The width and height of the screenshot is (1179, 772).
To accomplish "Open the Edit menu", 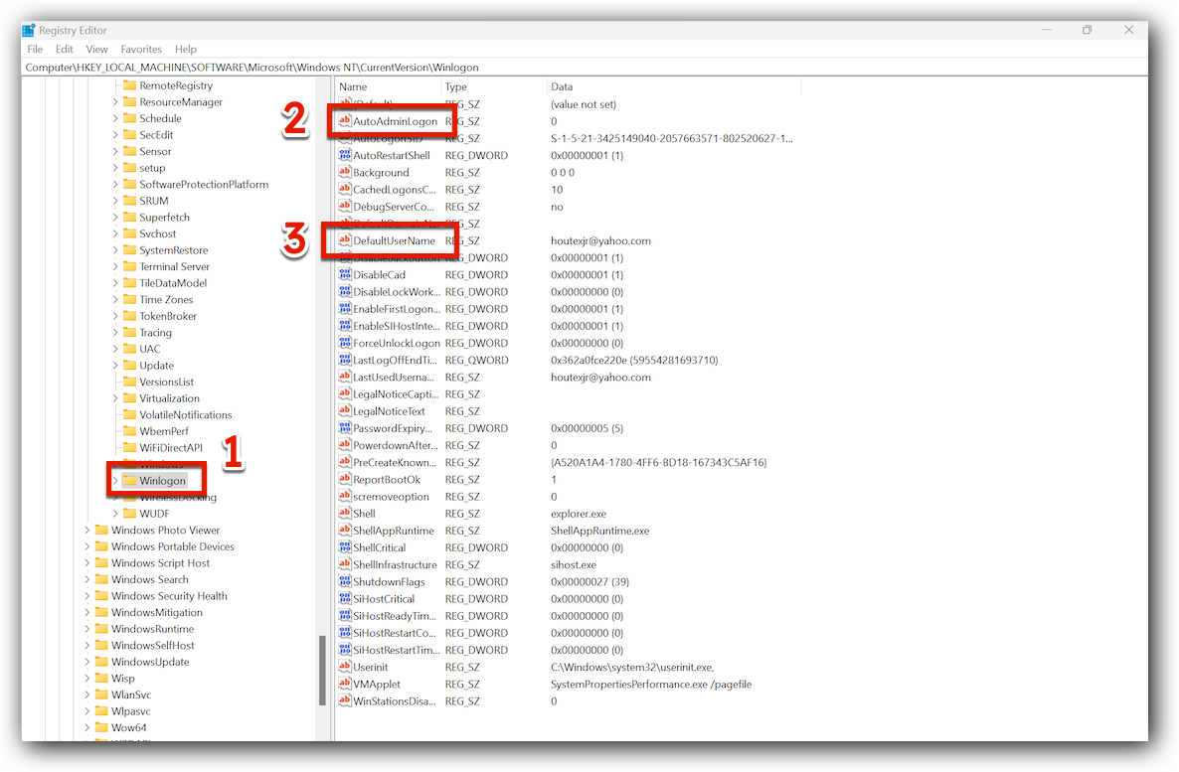I will point(65,49).
